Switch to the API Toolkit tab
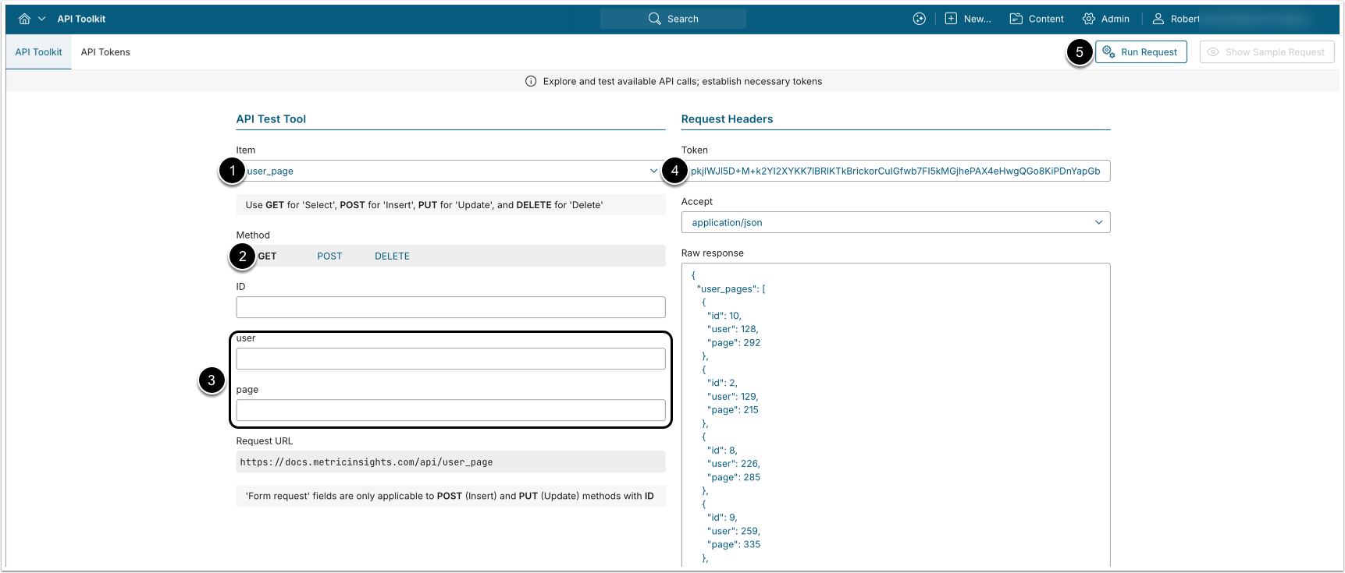 pos(38,52)
